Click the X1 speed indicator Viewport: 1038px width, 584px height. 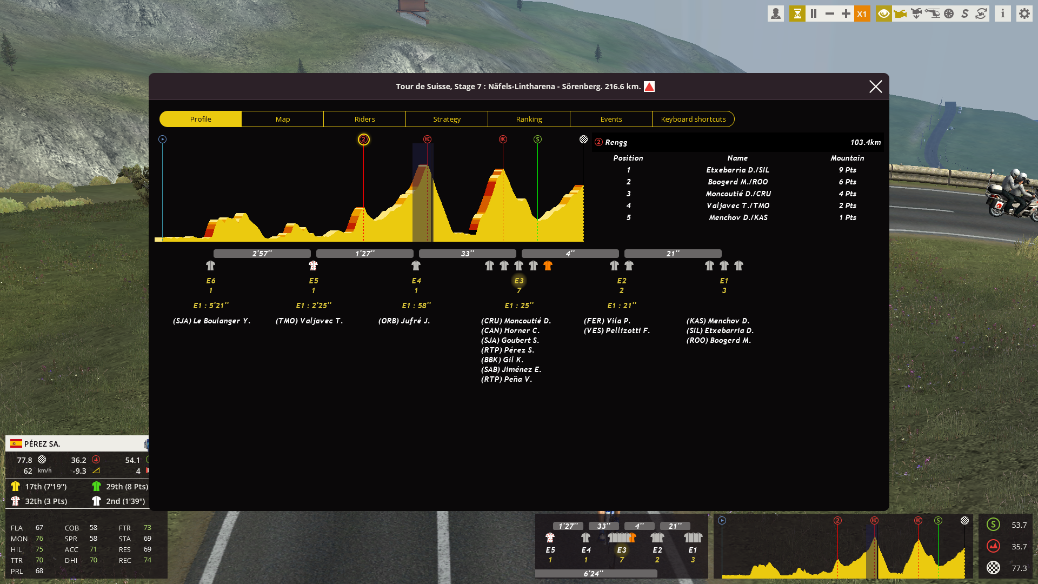click(862, 14)
